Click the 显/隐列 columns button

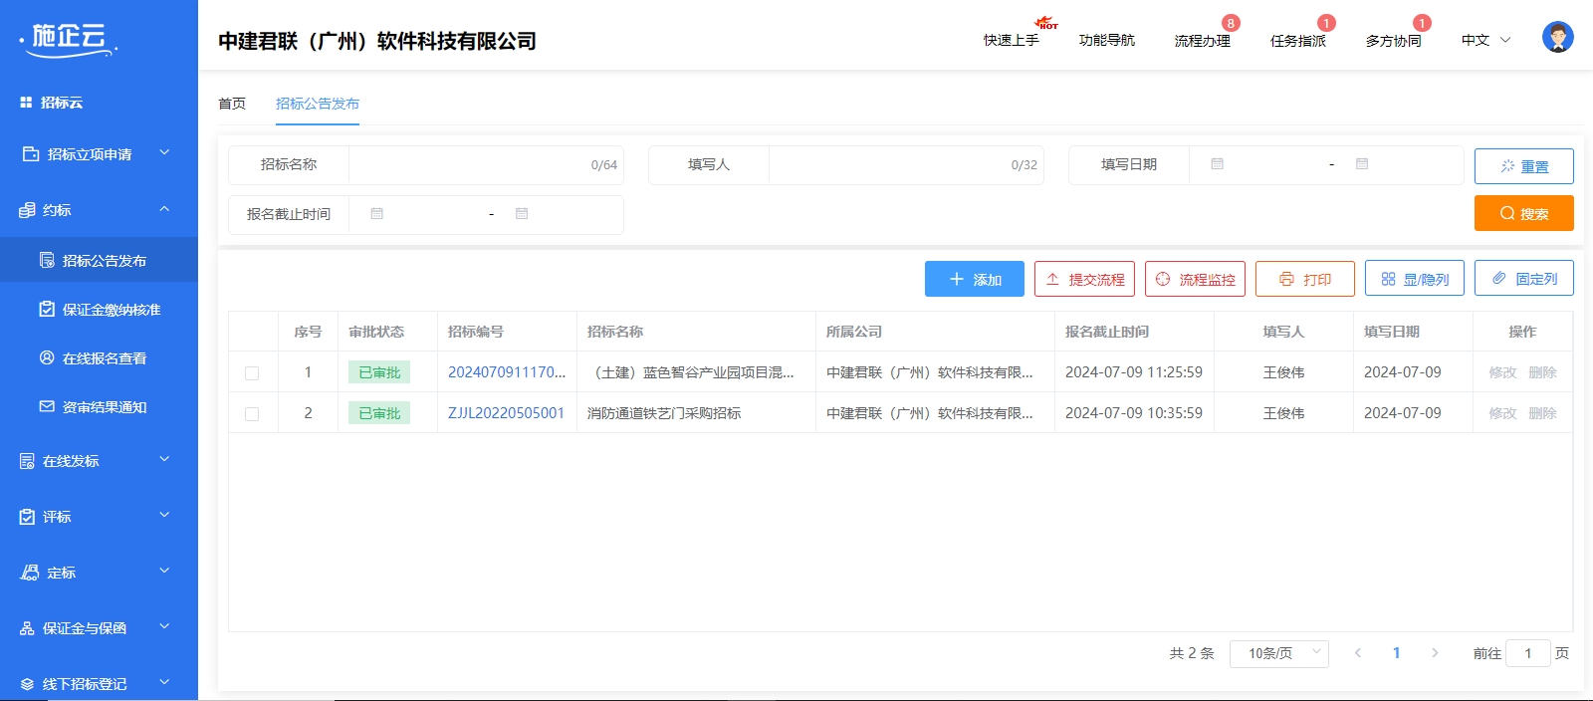(1414, 279)
